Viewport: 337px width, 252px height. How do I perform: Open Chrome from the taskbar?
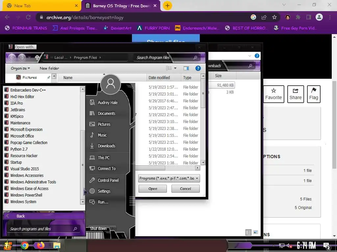click(x=24, y=245)
